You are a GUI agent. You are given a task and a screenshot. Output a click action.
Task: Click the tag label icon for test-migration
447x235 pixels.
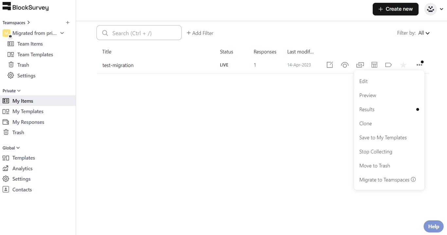(388, 65)
